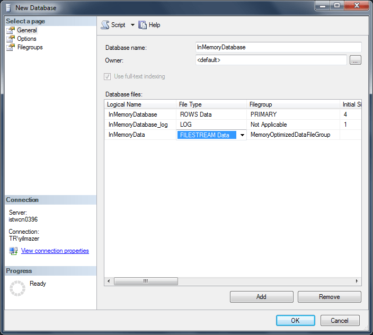The height and width of the screenshot is (335, 373).
Task: Click initial size value 1
Action: tap(351, 125)
